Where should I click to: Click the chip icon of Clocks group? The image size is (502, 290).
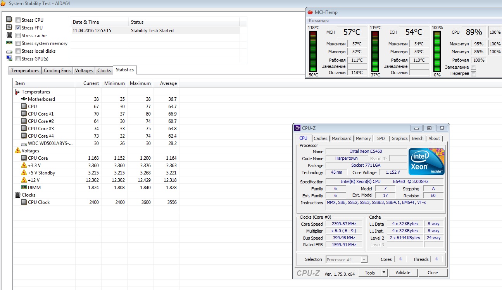click(17, 195)
